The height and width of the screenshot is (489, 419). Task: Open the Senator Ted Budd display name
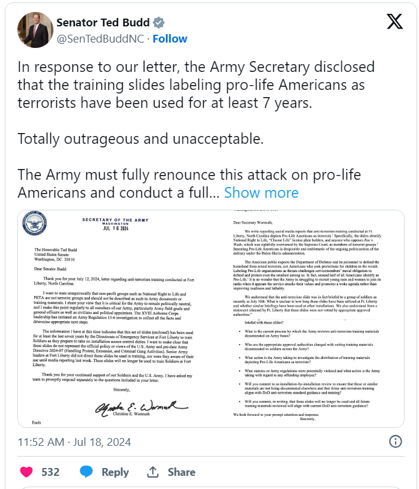tap(103, 23)
